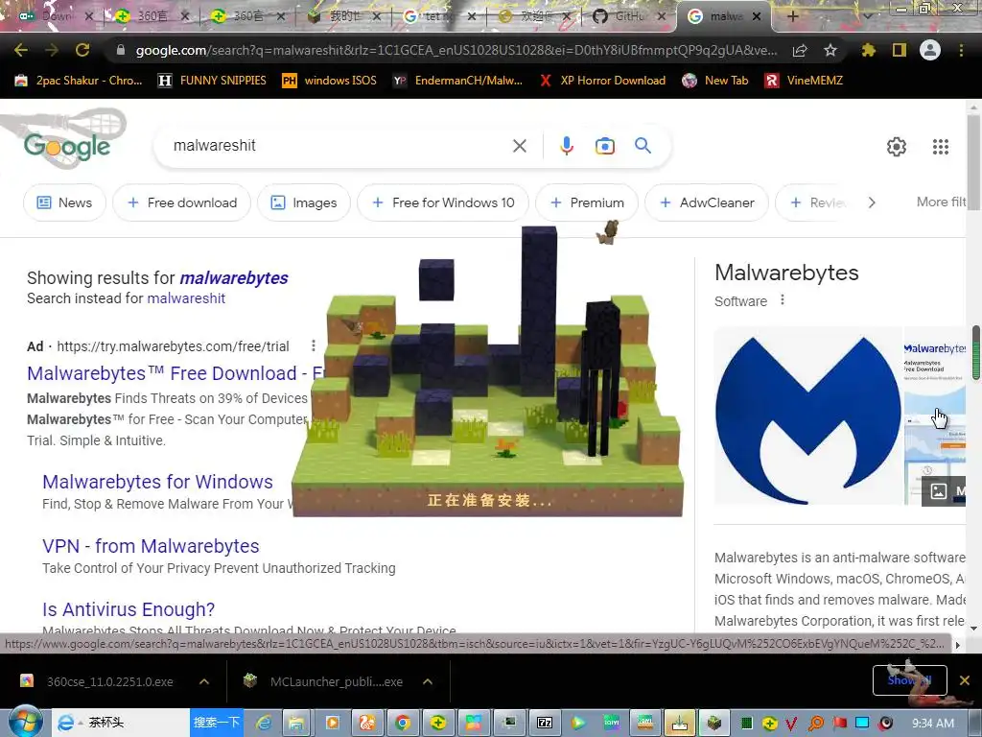Expand options for 360cse_11.0.2251.0.exe download
982x737 pixels.
tap(204, 681)
